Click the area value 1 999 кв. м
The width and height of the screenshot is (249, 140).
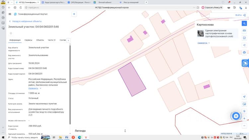[34, 93]
